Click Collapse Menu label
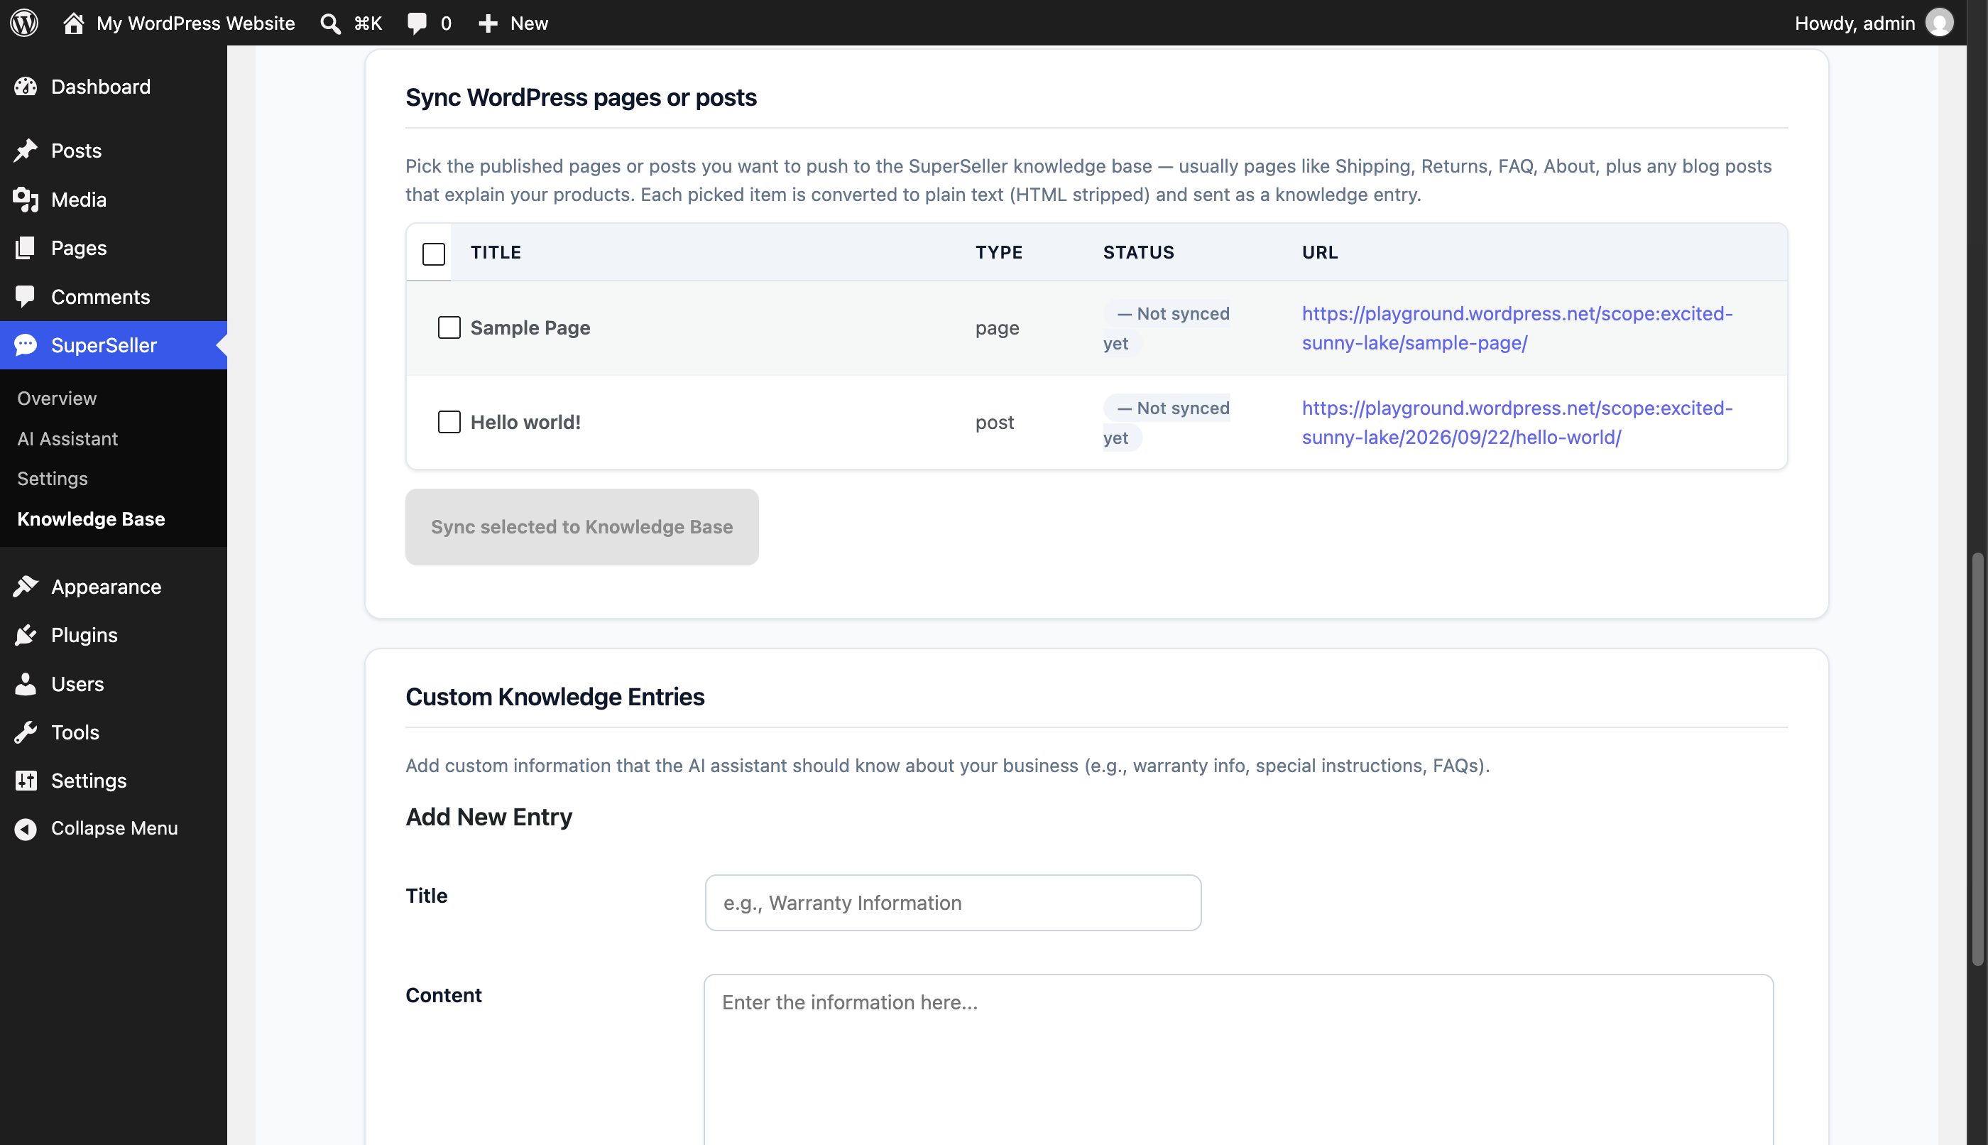This screenshot has height=1145, width=1988. [115, 829]
